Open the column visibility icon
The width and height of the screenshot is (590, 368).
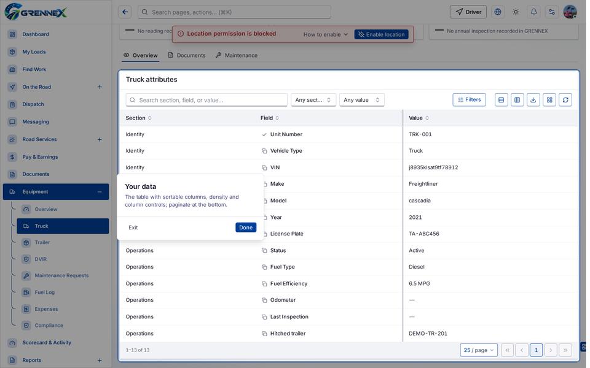[517, 100]
